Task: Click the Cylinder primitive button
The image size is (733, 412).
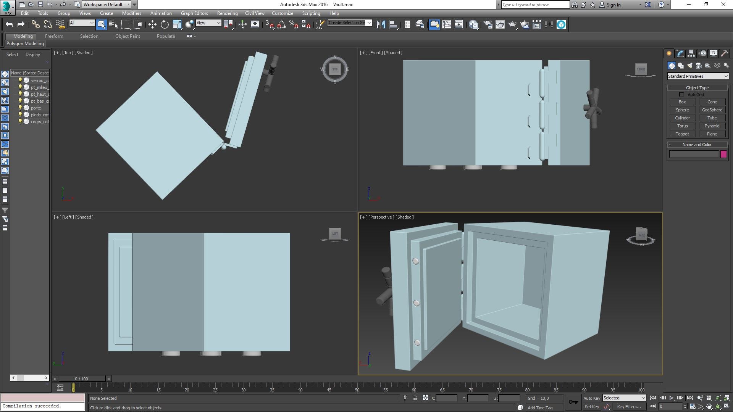Action: pyautogui.click(x=682, y=118)
